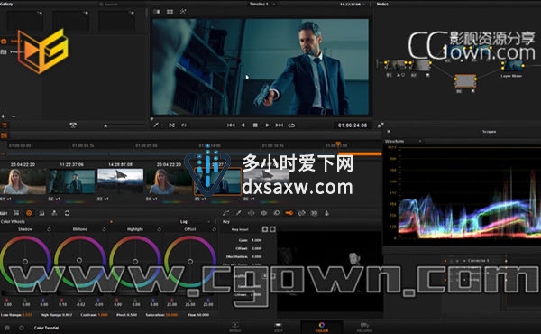541x334 pixels.
Task: Toggle the viewer image wipe icon
Action: [x=157, y=12]
